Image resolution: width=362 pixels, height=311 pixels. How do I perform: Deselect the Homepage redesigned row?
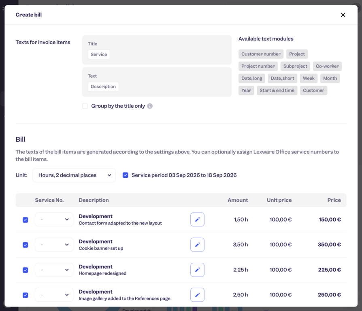(x=26, y=270)
